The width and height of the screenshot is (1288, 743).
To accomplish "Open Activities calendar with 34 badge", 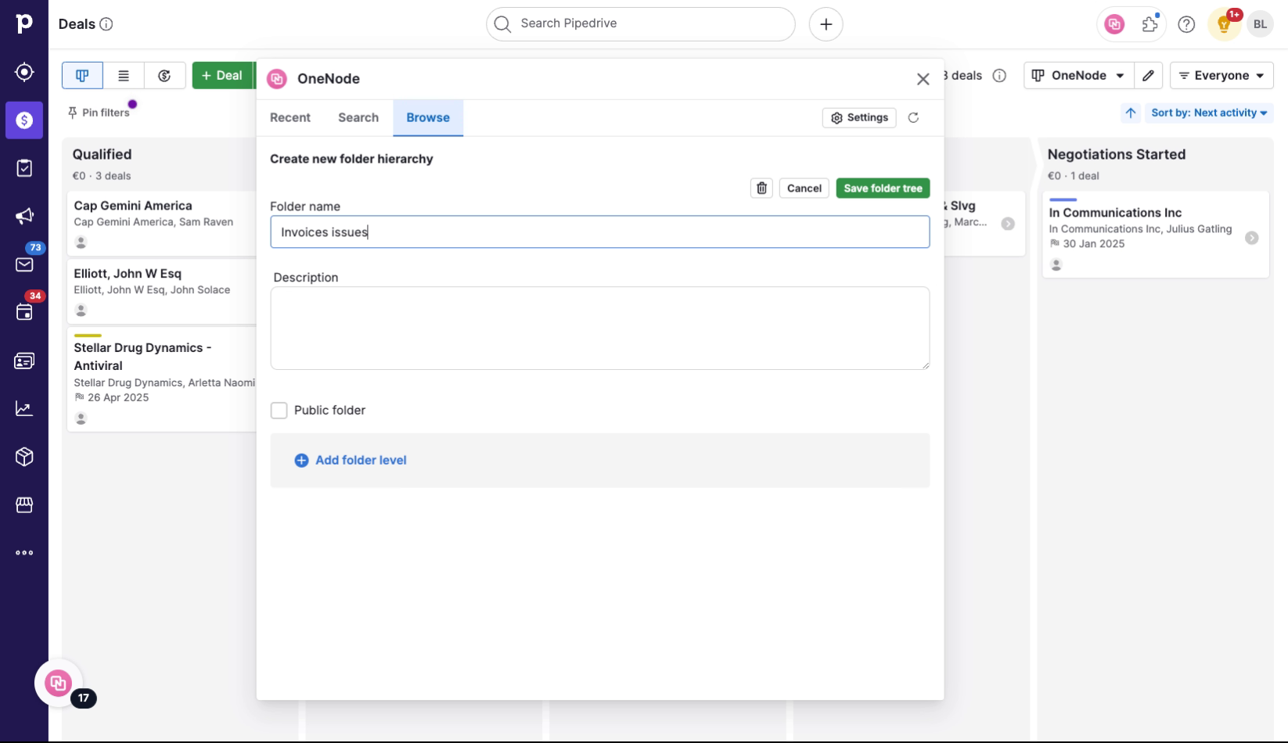I will click(24, 312).
